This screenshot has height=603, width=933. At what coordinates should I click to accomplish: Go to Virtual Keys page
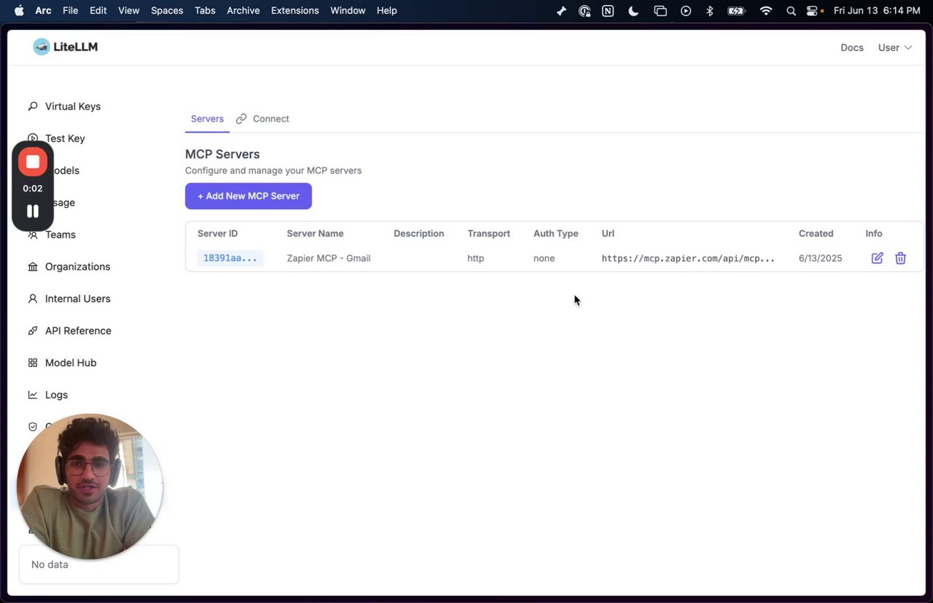click(x=73, y=106)
